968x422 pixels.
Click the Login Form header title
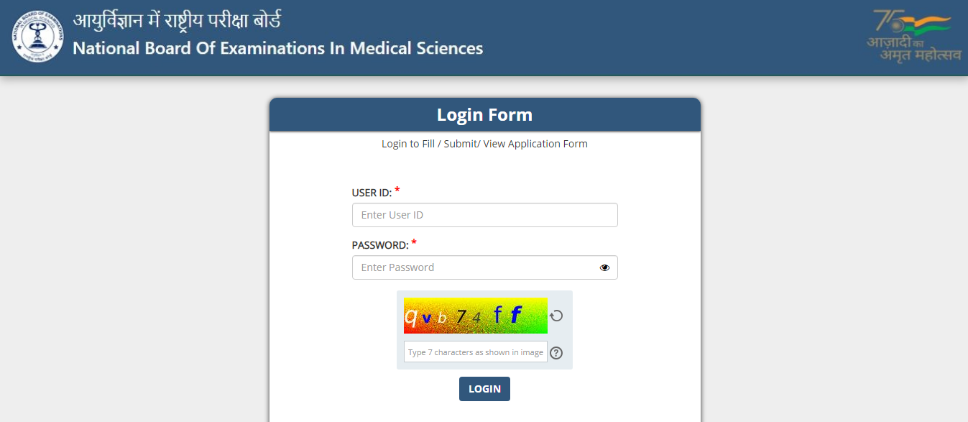(x=484, y=115)
